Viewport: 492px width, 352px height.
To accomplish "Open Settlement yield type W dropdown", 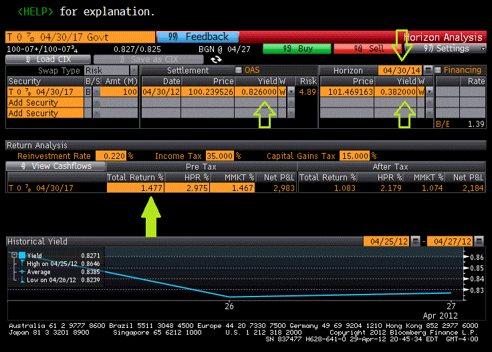I will click(x=291, y=92).
